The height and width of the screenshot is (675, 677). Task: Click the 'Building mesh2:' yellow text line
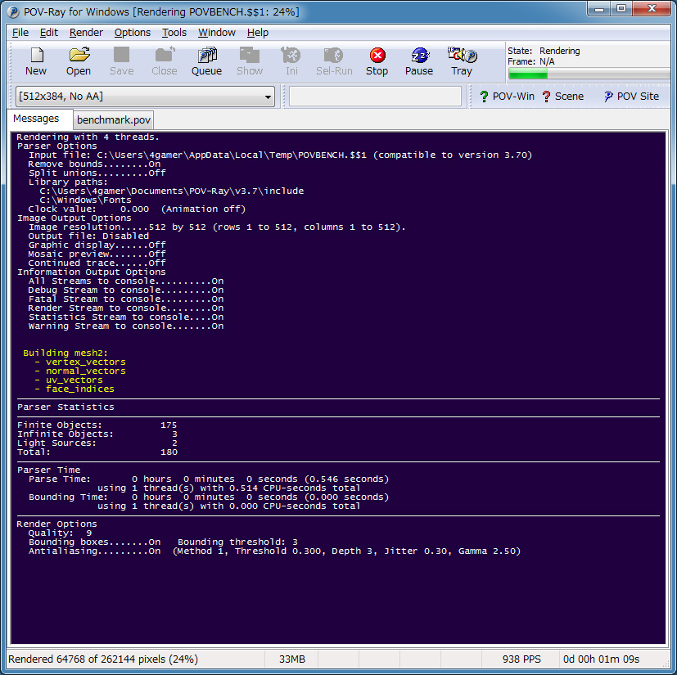(x=65, y=353)
